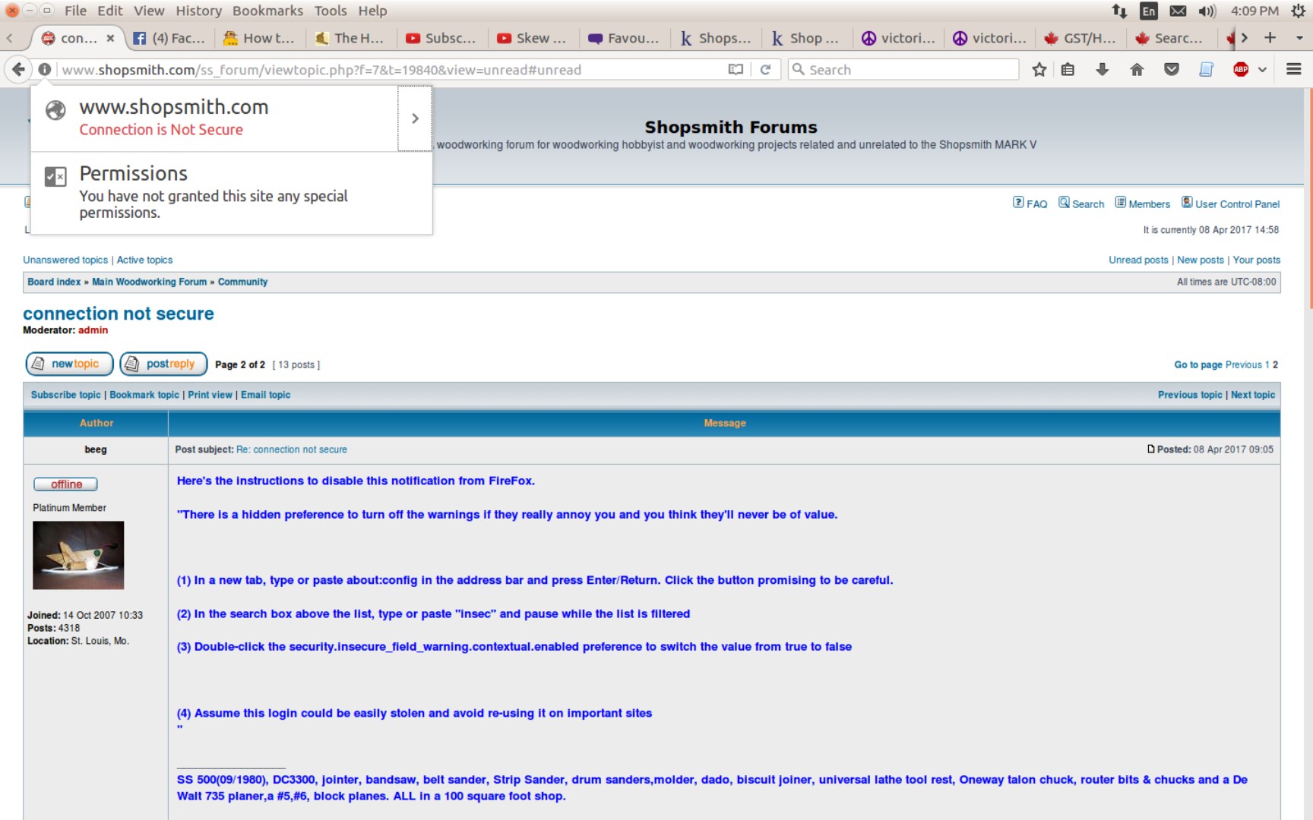Go to Firefox home icon
Image resolution: width=1313 pixels, height=820 pixels.
click(1137, 70)
